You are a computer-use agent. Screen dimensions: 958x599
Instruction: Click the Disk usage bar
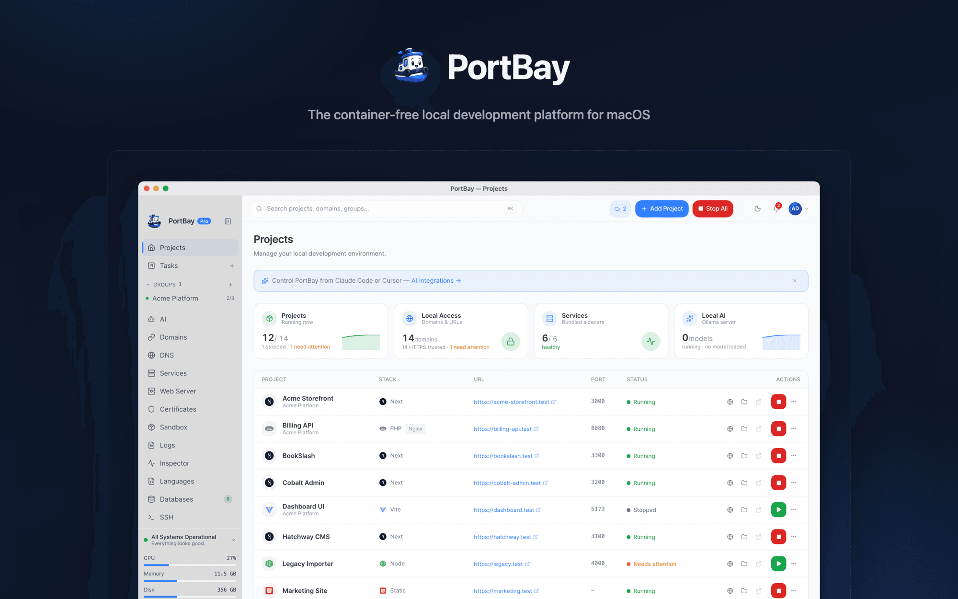(x=190, y=597)
